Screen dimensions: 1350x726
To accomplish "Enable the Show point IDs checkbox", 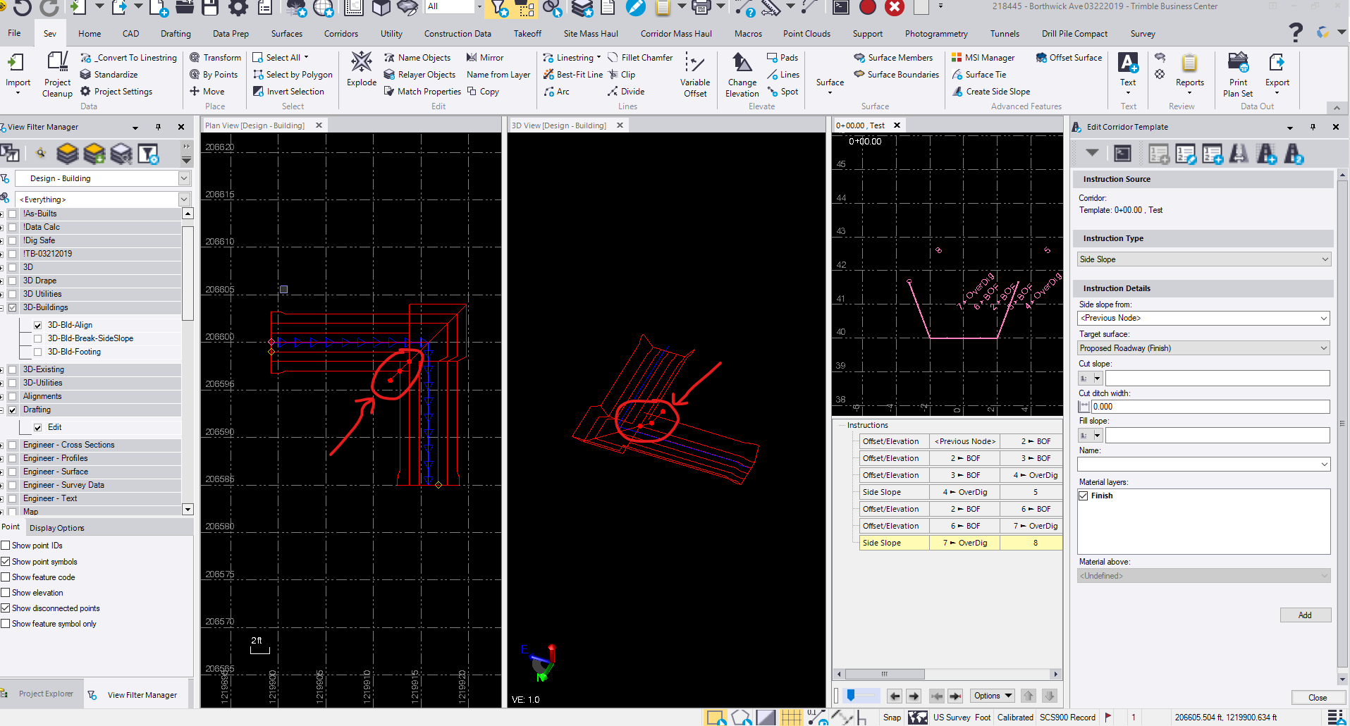I will (6, 546).
